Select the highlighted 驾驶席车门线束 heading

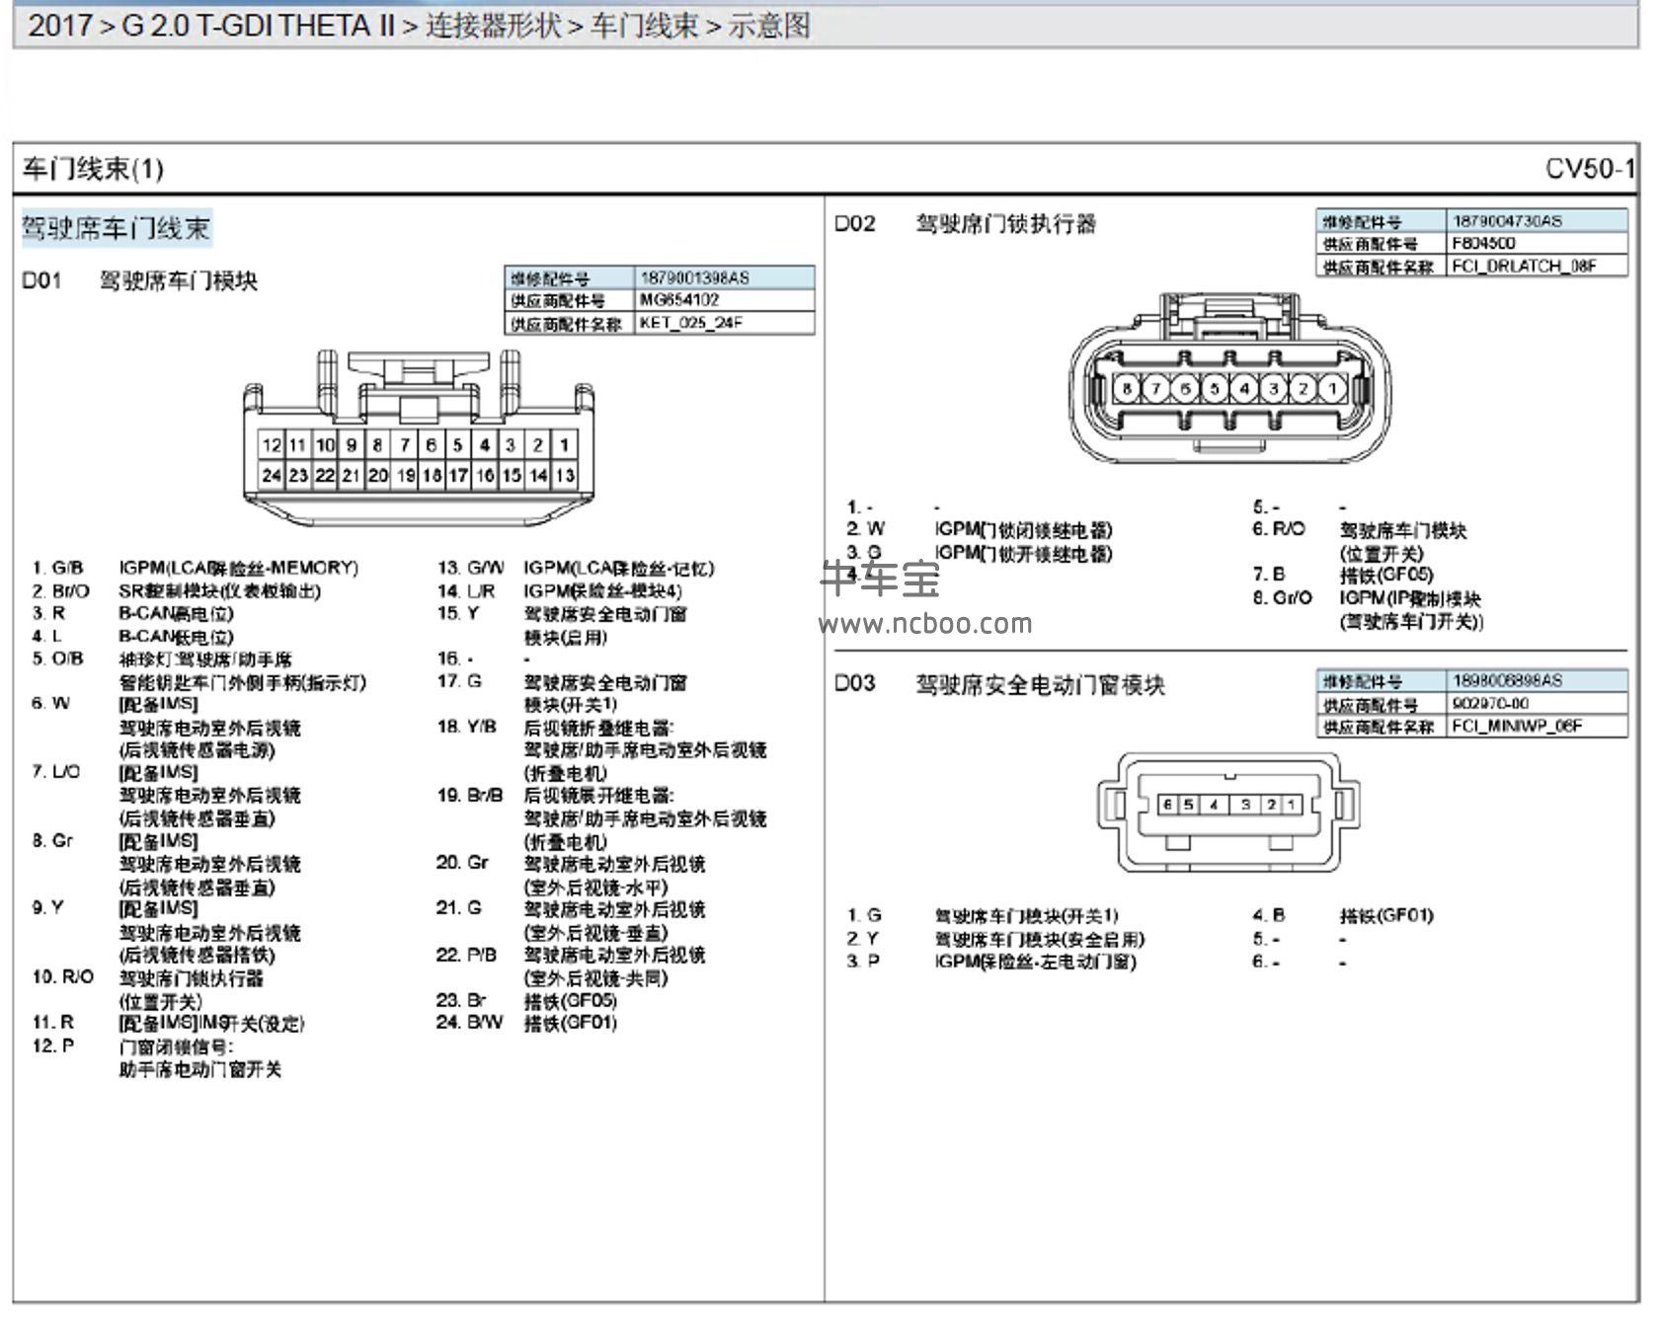tap(117, 228)
